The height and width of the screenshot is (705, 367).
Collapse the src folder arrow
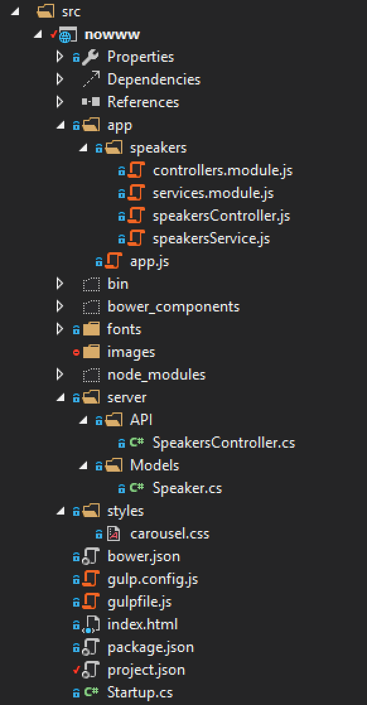[x=16, y=12]
